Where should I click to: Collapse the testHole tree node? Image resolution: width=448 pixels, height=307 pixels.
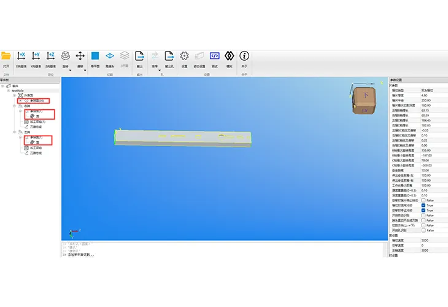pos(9,90)
